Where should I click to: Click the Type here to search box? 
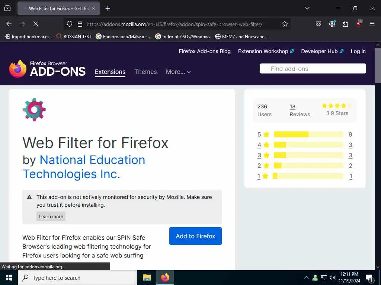[x=77, y=278]
